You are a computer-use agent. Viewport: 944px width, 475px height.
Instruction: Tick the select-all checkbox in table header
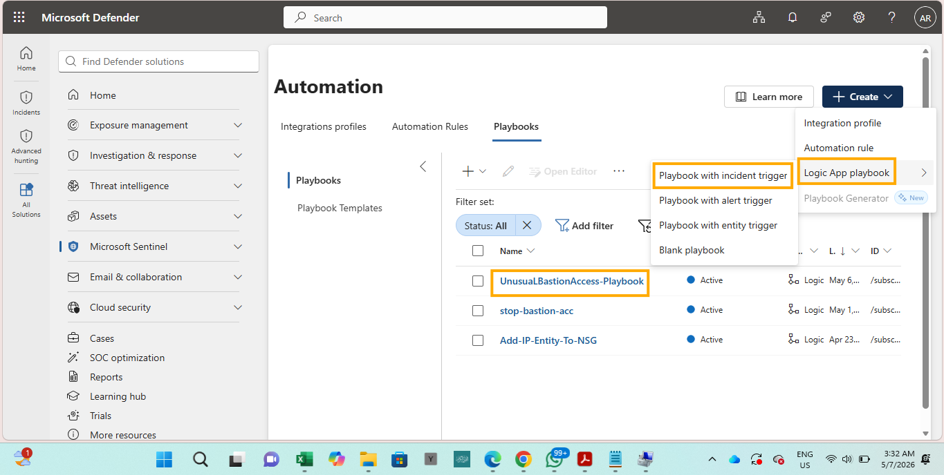(478, 251)
